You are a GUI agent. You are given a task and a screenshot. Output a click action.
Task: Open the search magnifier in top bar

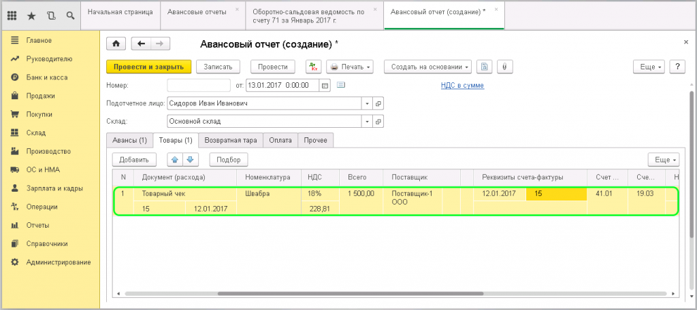[x=71, y=14]
